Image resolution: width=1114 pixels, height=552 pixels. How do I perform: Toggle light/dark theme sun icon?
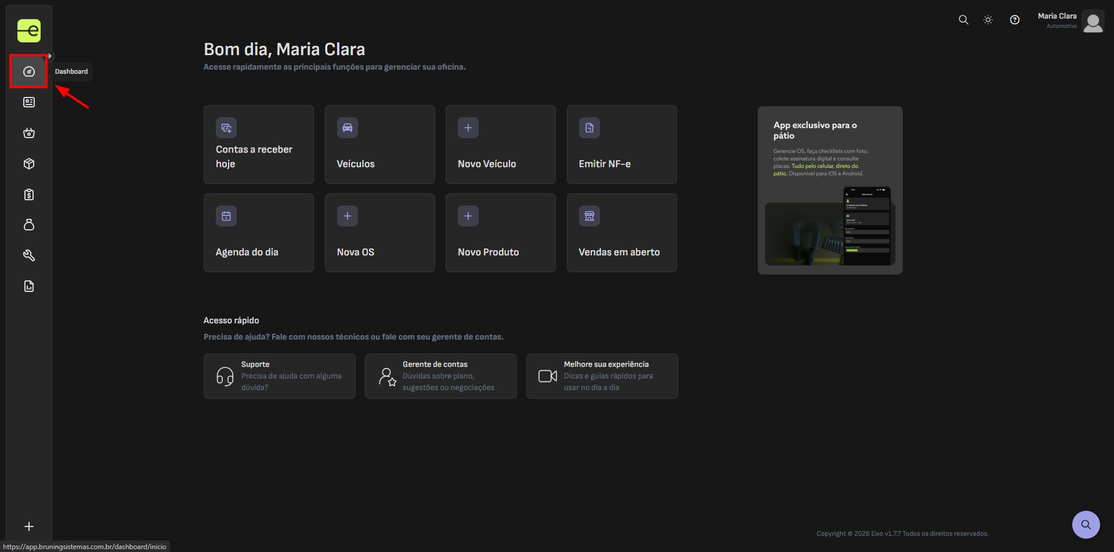[988, 20]
